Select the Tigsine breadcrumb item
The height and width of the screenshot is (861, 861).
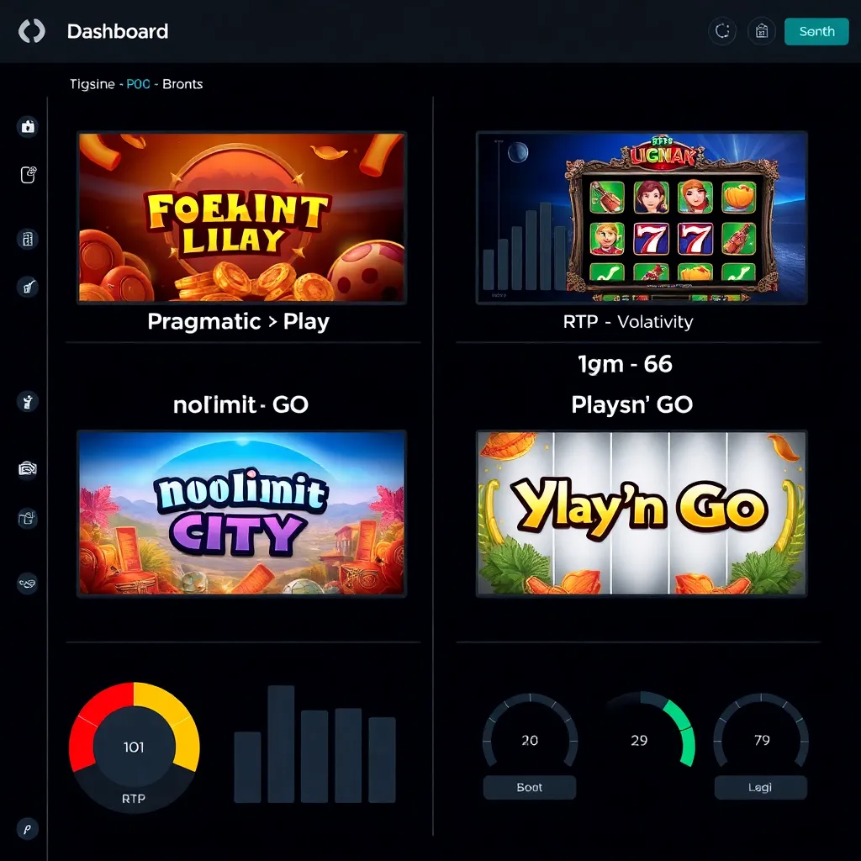92,84
